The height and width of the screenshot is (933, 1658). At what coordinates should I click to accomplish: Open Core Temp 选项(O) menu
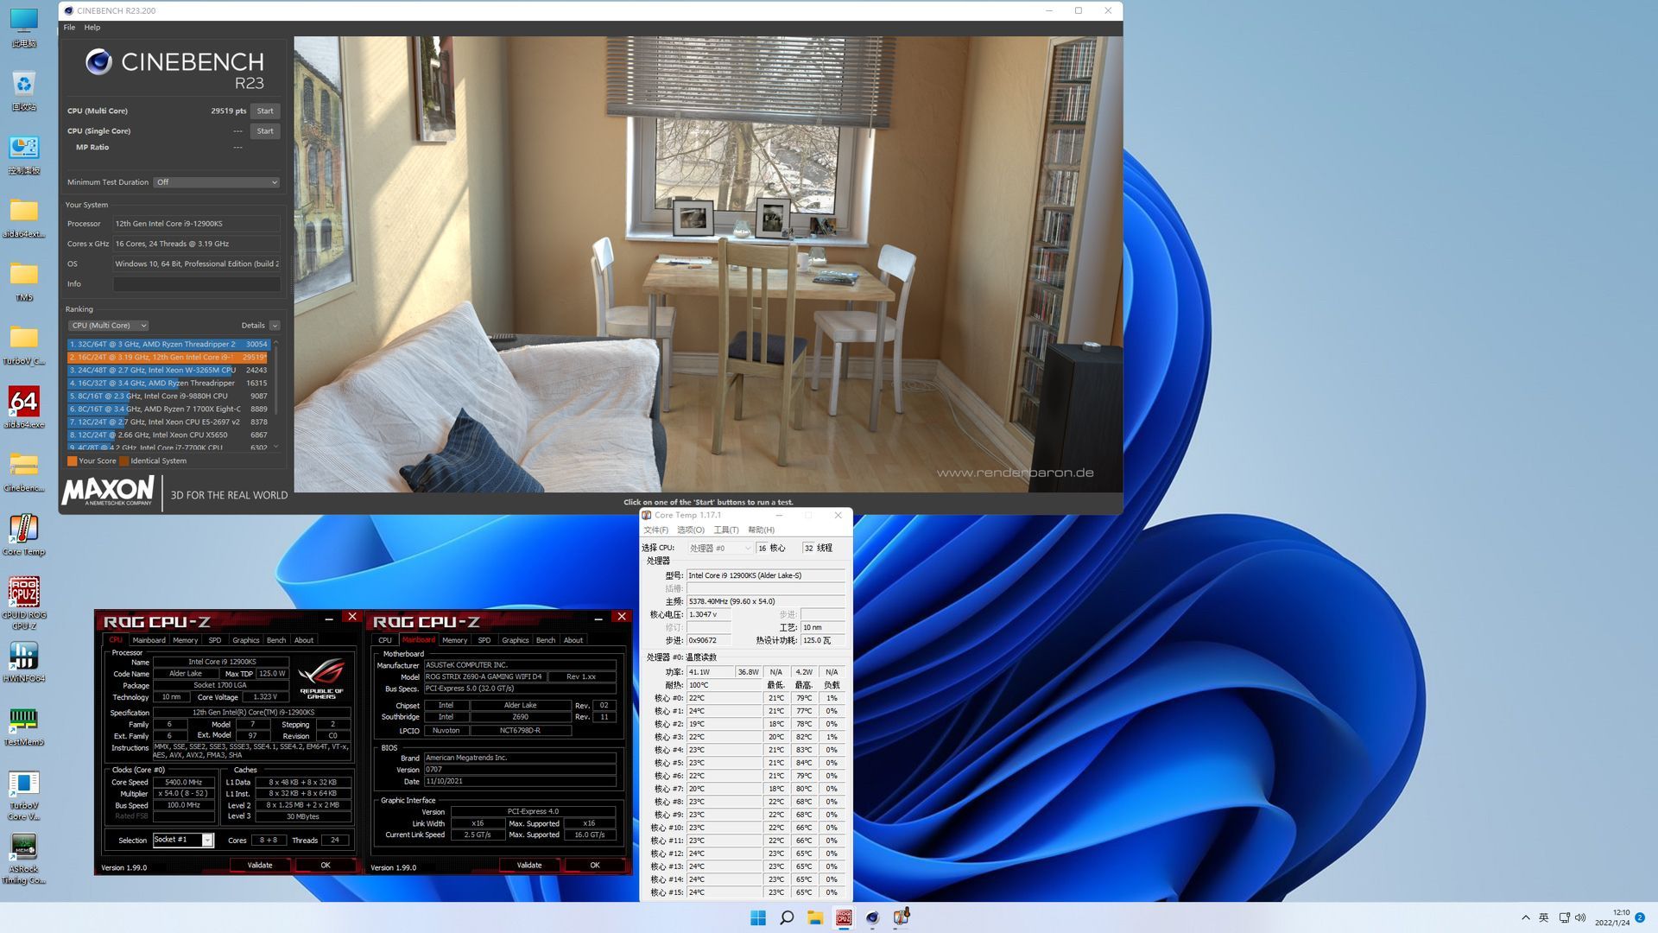691,530
